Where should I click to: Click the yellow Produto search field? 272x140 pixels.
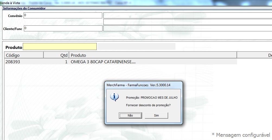click(x=60, y=47)
